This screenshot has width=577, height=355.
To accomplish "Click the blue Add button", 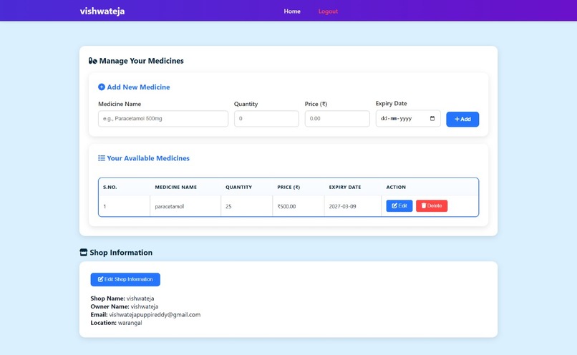I will coord(462,120).
